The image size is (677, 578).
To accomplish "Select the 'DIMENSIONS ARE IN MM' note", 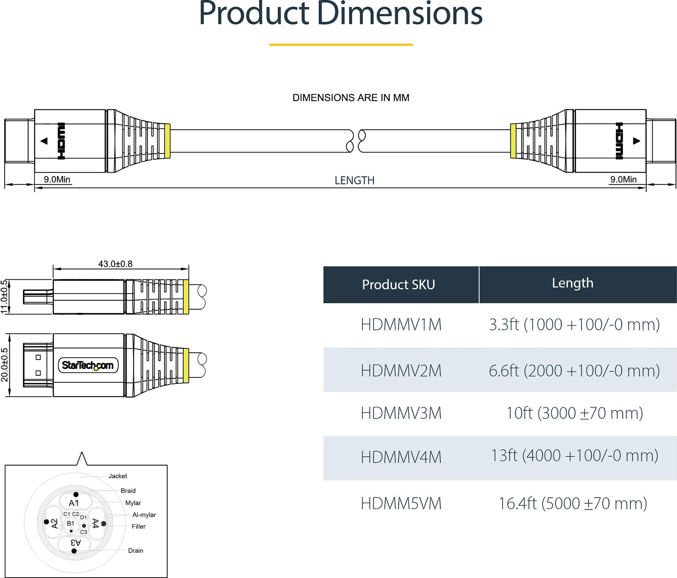I will [x=351, y=98].
